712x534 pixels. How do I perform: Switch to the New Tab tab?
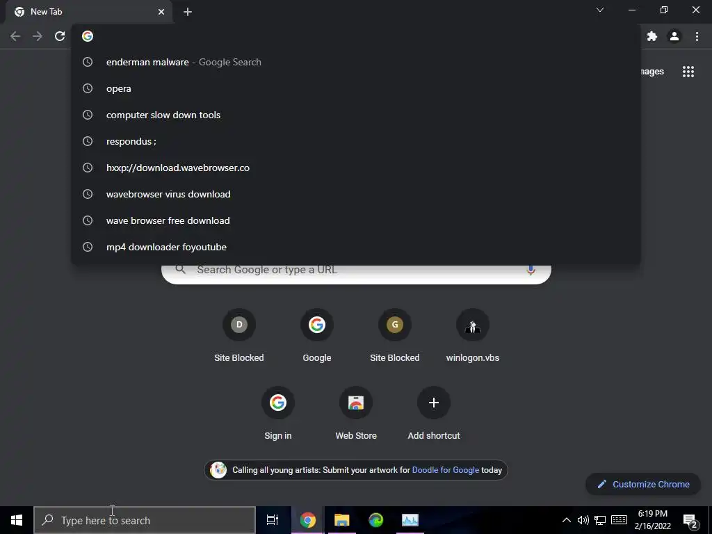coord(88,12)
